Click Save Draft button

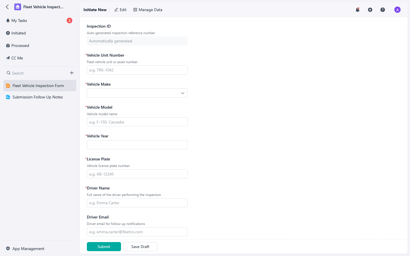[140, 247]
